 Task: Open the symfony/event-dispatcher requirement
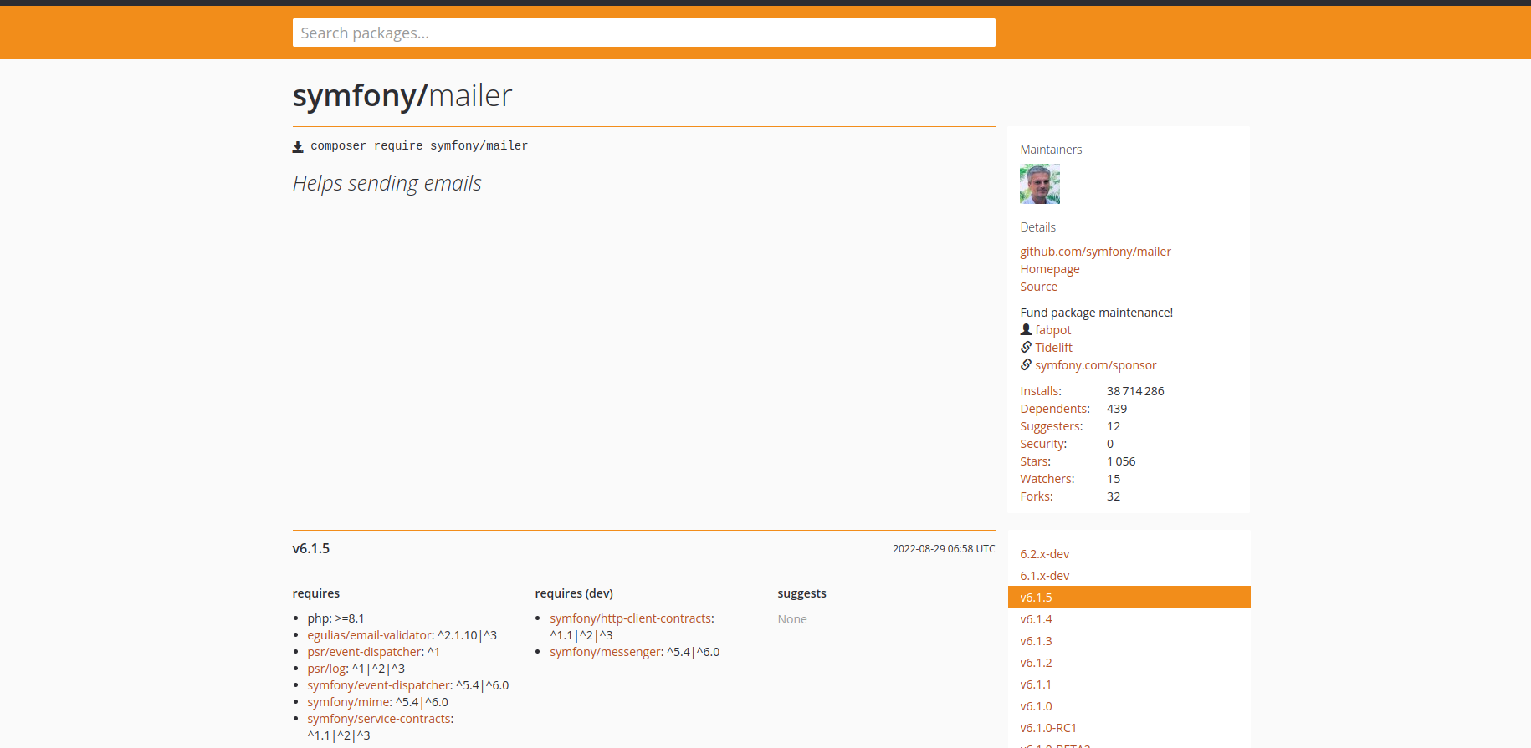click(x=379, y=685)
